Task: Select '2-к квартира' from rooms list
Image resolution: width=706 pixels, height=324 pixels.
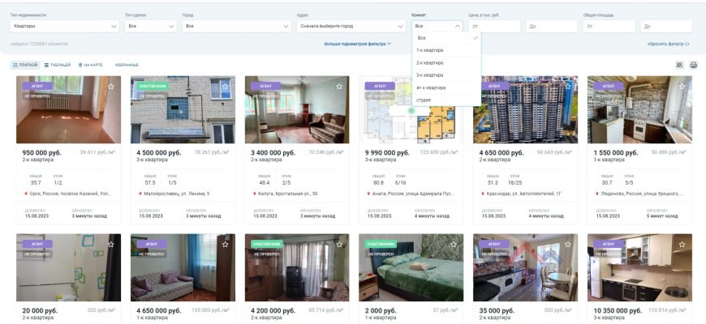Action: click(x=430, y=62)
